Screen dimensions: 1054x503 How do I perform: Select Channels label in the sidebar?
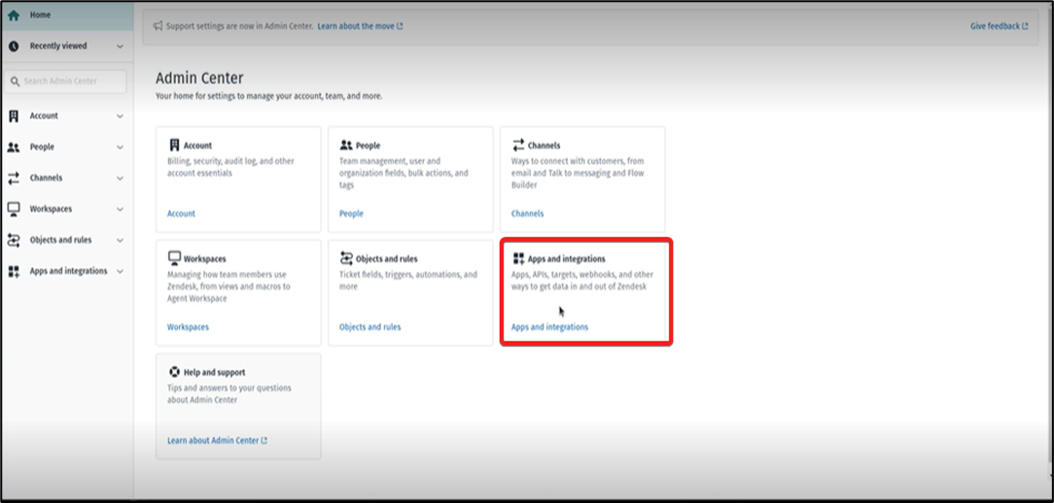46,178
